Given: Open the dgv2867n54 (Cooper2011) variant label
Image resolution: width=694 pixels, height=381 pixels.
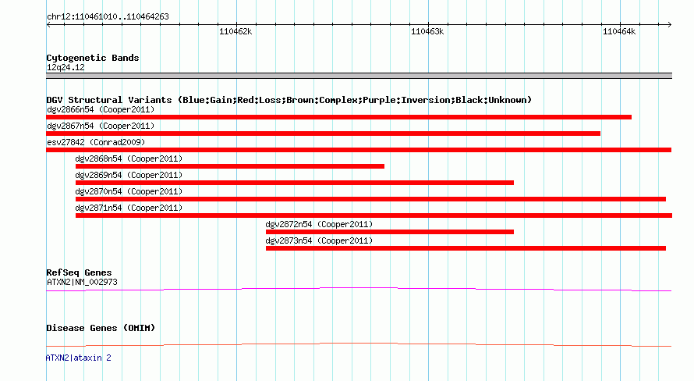Looking at the screenshot, I should tap(101, 126).
